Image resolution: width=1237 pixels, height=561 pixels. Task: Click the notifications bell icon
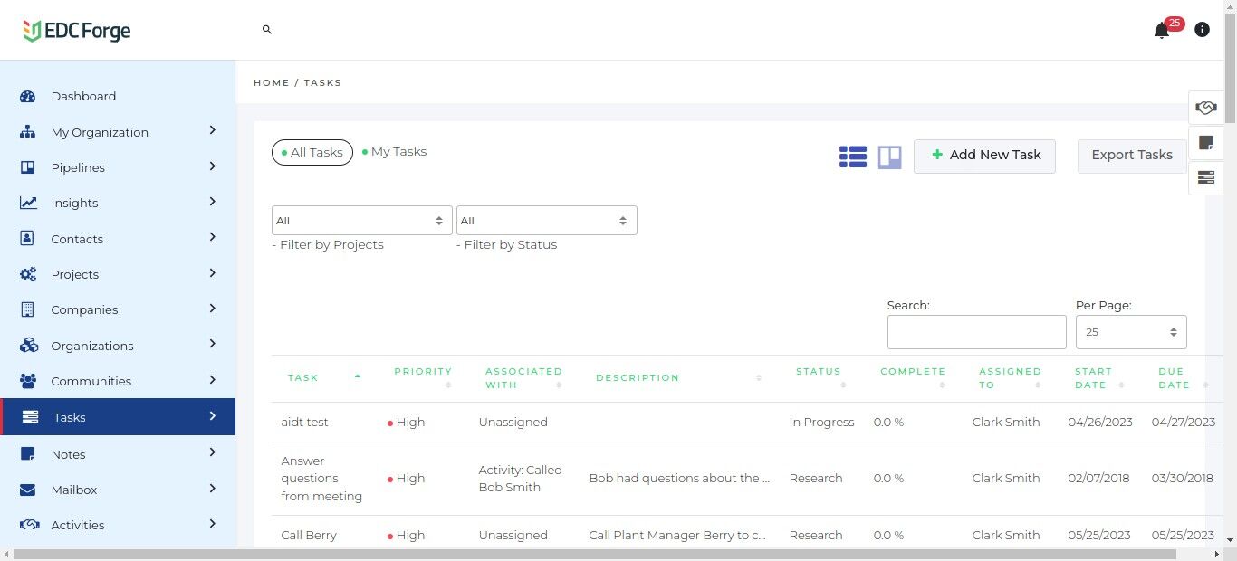point(1162,31)
